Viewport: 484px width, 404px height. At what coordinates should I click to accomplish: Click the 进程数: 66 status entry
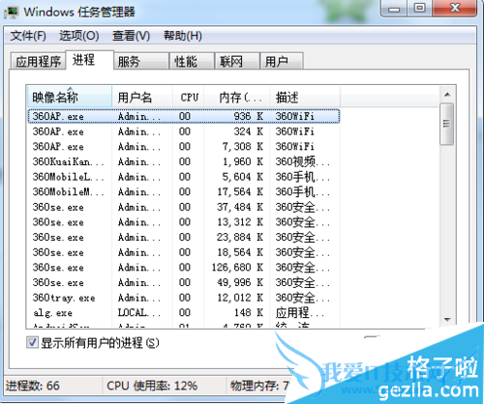click(x=33, y=386)
